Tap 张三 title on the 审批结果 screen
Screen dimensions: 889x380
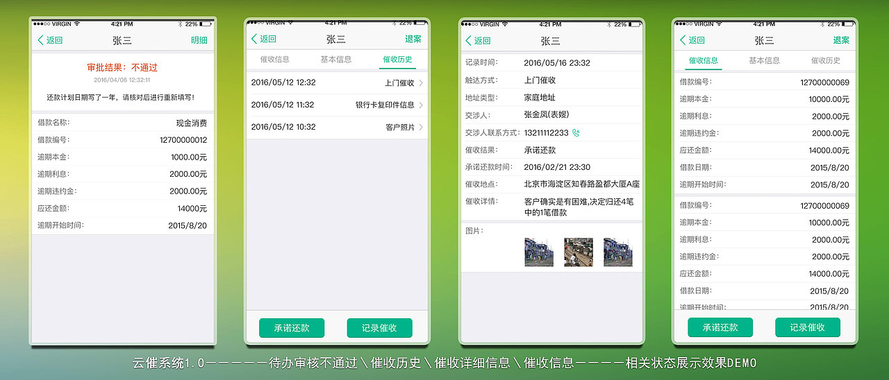(x=122, y=40)
